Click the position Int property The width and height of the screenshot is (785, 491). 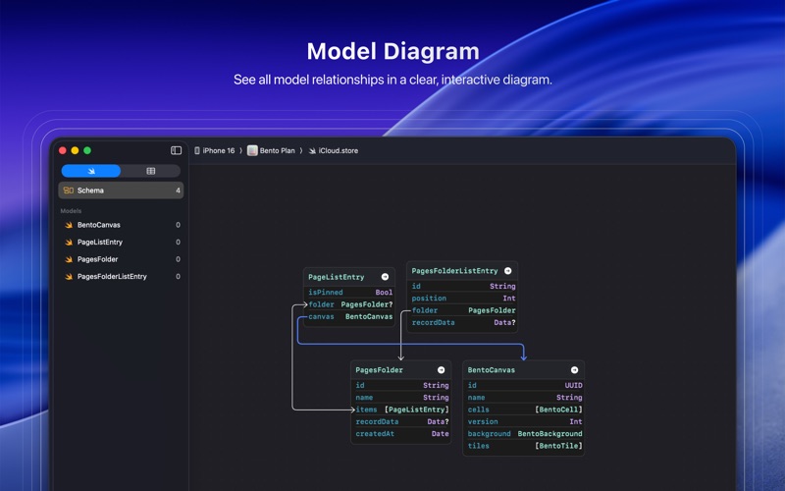462,299
